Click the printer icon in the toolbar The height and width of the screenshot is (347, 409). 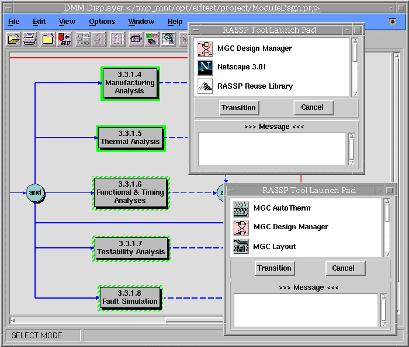point(30,40)
